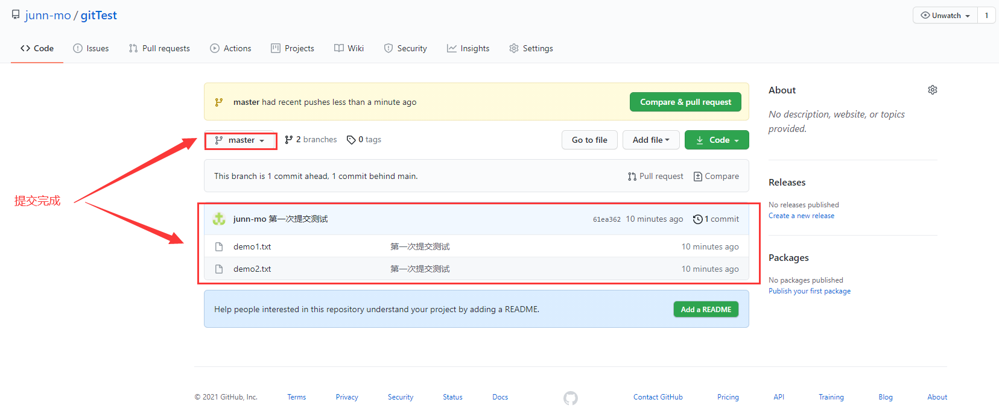Viewport: 999px width, 420px height.
Task: Open the Docs footer link
Action: coord(500,397)
